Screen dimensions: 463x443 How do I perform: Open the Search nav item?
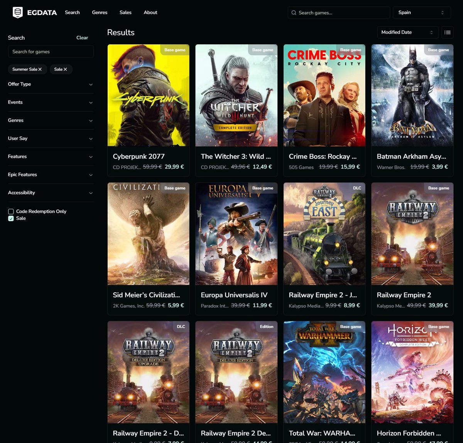[x=72, y=13]
